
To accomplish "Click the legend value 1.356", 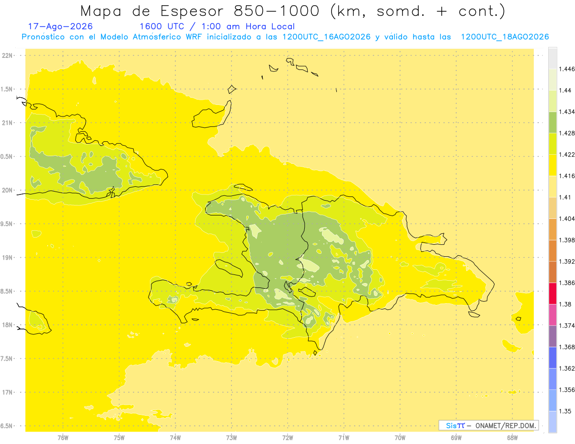I will (x=567, y=389).
